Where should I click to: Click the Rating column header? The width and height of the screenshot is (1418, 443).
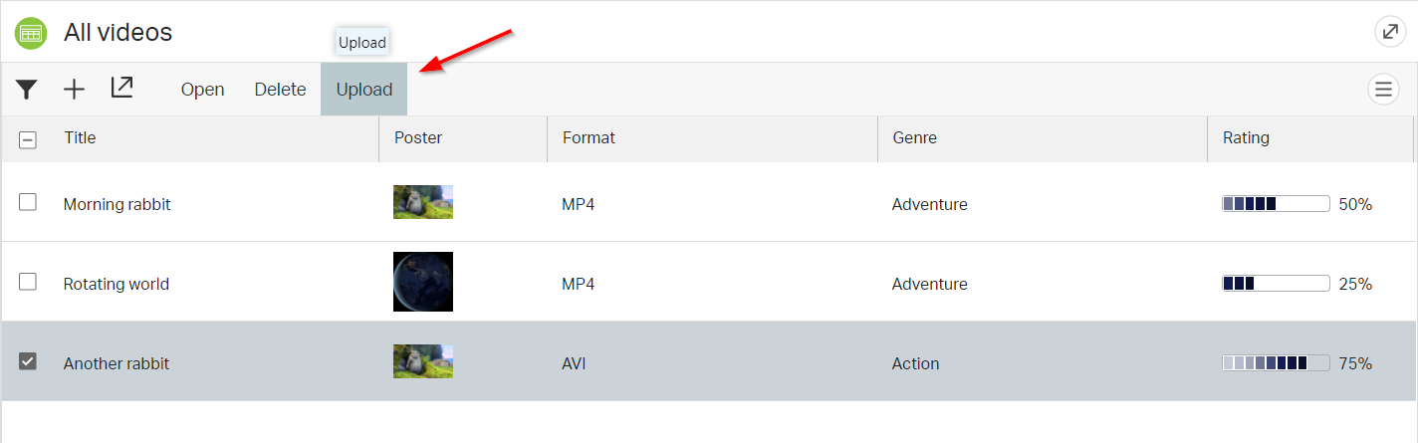(x=1246, y=138)
